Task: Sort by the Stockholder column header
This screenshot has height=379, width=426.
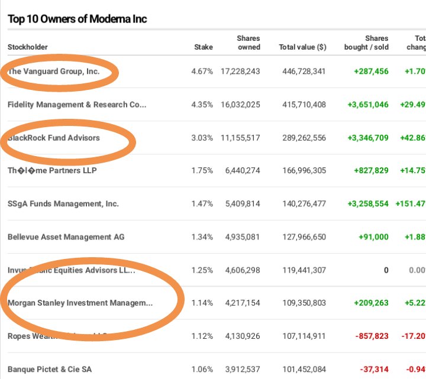Action: tap(28, 47)
